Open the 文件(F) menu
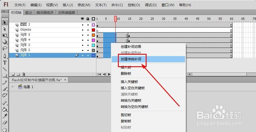Screen dimensions: 256x132 coord(20,5)
